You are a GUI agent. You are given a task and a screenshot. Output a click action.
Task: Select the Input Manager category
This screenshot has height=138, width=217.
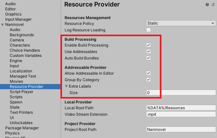point(19,19)
